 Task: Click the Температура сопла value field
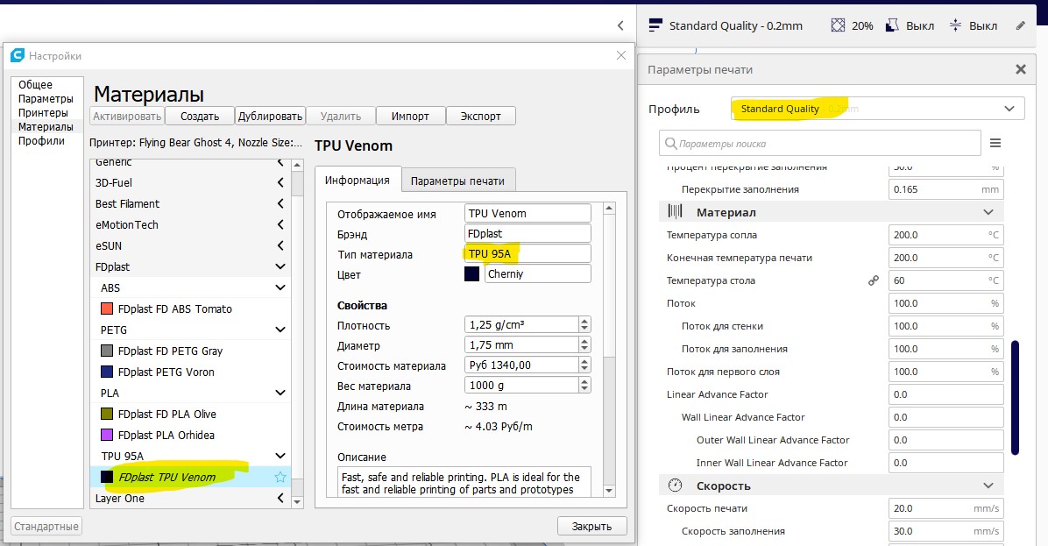tap(945, 235)
